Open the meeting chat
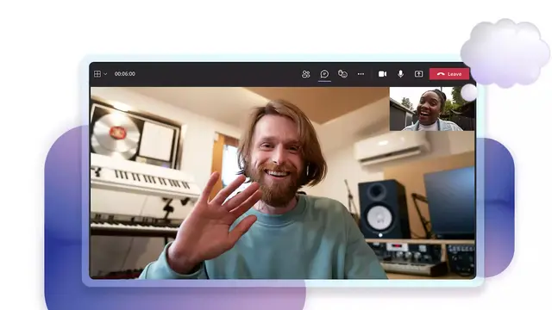552x310 pixels. 324,74
